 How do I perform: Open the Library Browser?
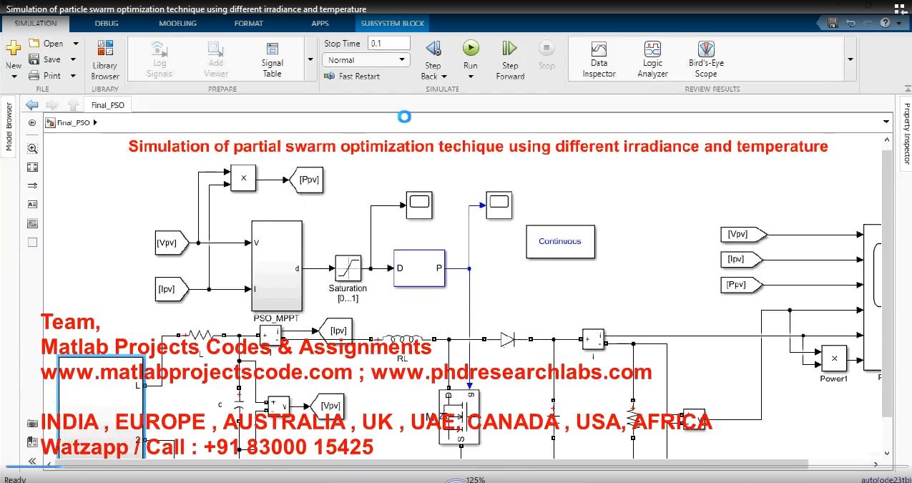(x=105, y=60)
